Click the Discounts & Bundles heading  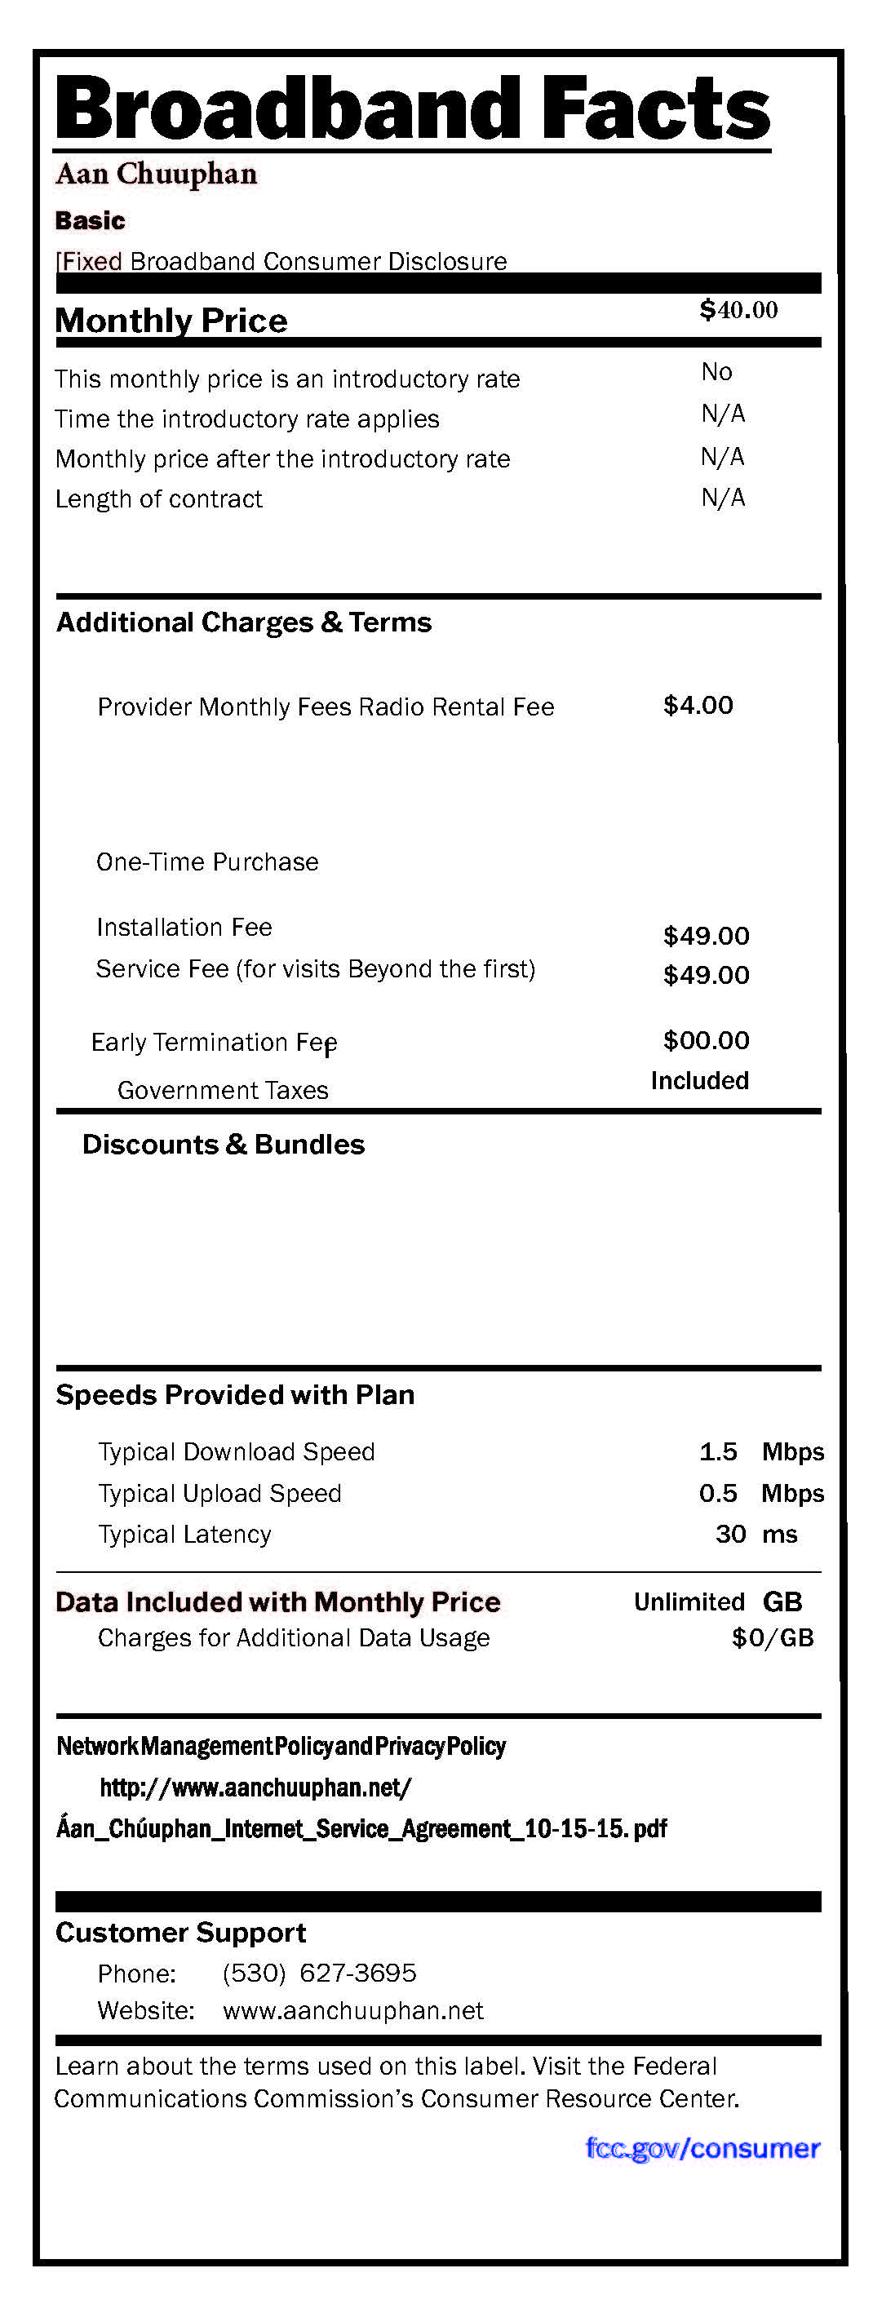click(x=224, y=1144)
